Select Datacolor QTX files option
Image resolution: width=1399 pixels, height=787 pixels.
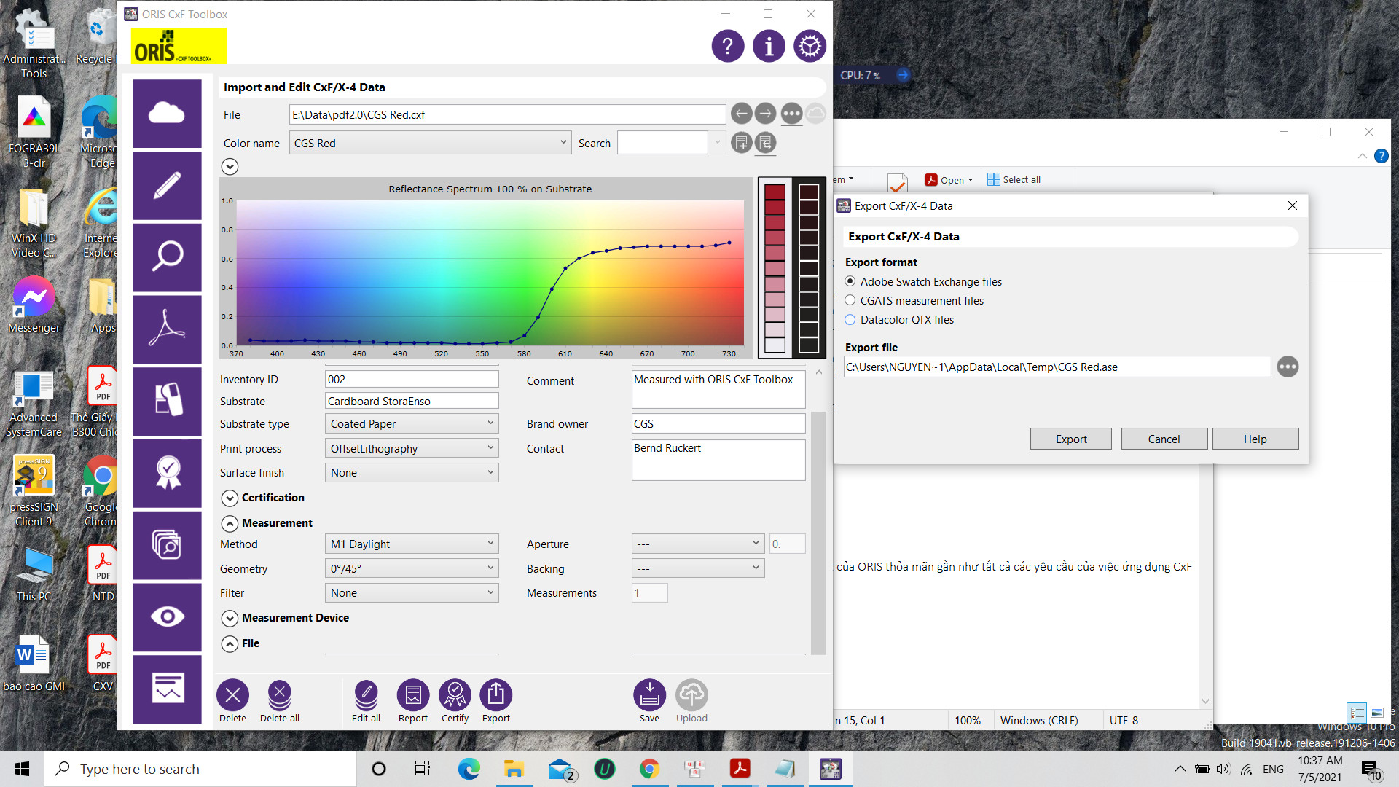point(850,319)
